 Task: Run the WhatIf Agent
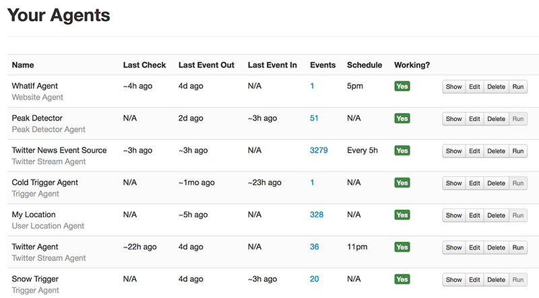pos(517,87)
